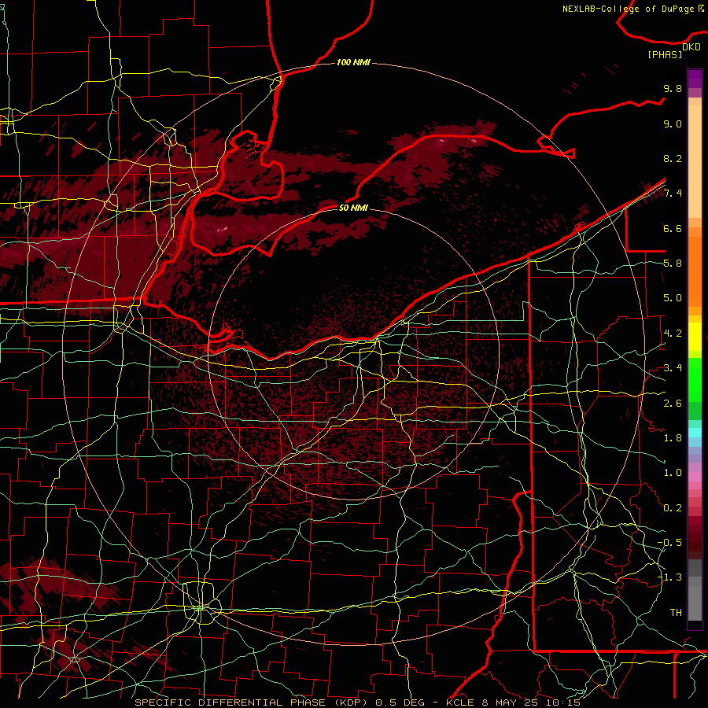Click the 'DKD' unit label above the legend
Viewport: 708px width, 708px height.
(691, 47)
